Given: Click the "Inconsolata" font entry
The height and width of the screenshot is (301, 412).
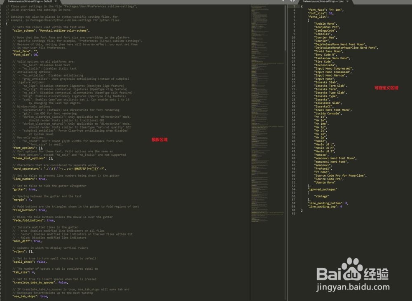Looking at the screenshot, I should pyautogui.click(x=325, y=65).
